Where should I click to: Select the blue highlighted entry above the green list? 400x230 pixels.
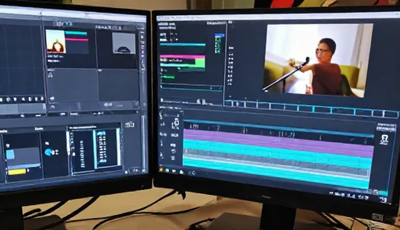[x=219, y=35]
